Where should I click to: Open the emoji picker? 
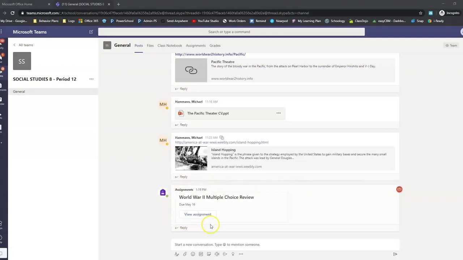click(193, 254)
